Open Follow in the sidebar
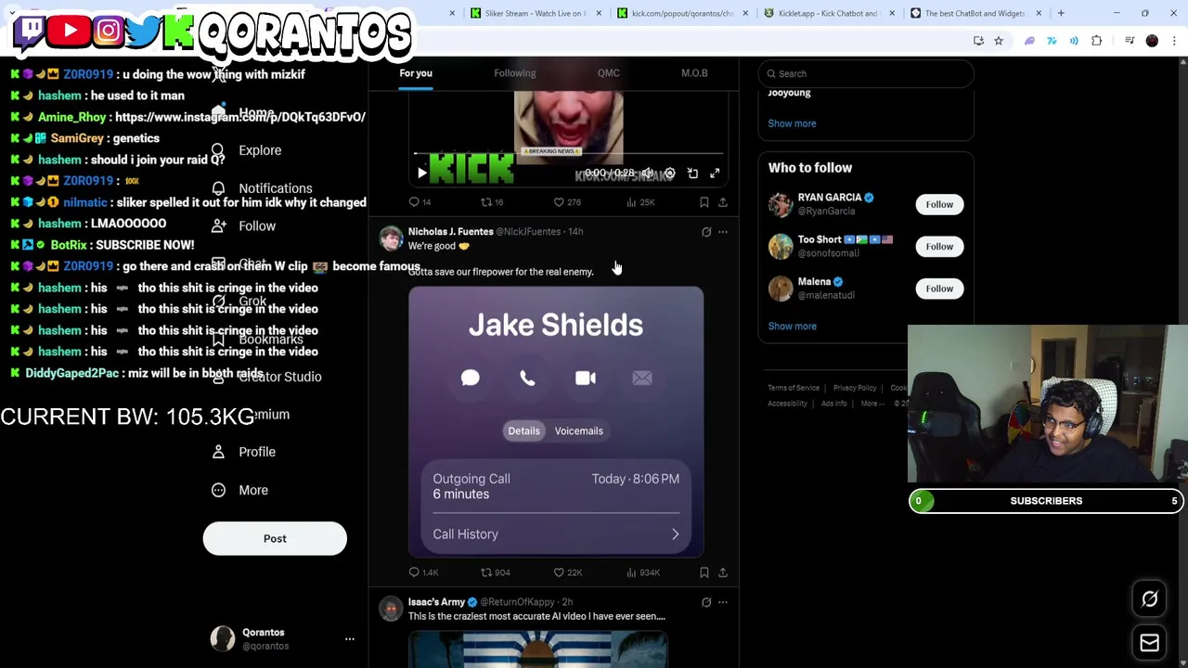Viewport: 1188px width, 668px height. click(244, 226)
